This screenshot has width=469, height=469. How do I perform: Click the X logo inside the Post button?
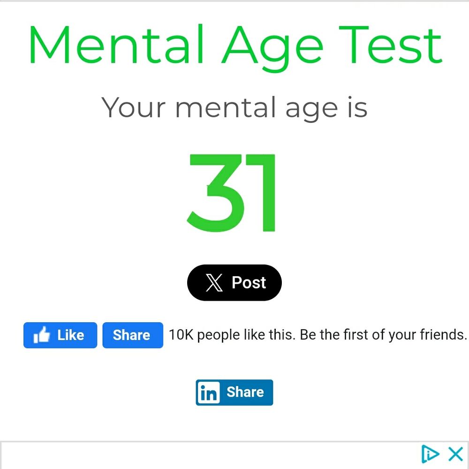click(x=213, y=282)
